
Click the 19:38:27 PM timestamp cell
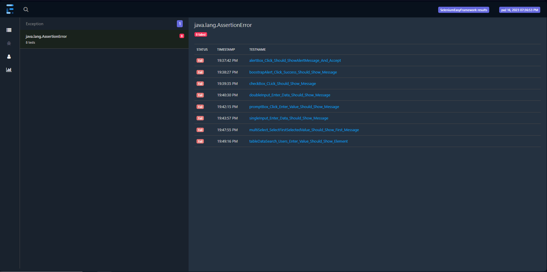pyautogui.click(x=227, y=72)
